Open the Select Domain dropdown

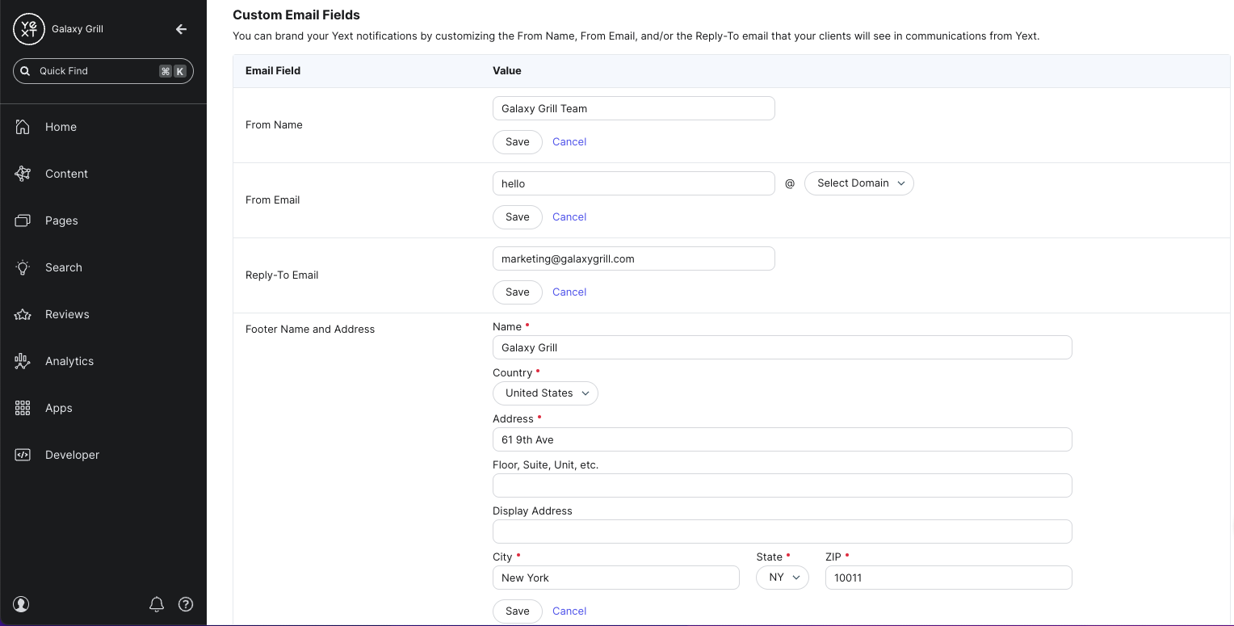point(858,183)
